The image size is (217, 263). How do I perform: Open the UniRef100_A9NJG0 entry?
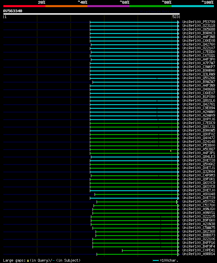click(x=199, y=209)
